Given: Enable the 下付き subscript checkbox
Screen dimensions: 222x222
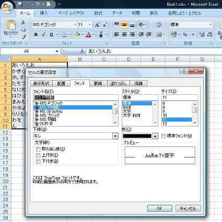Looking at the screenshot, I should click(38, 162).
